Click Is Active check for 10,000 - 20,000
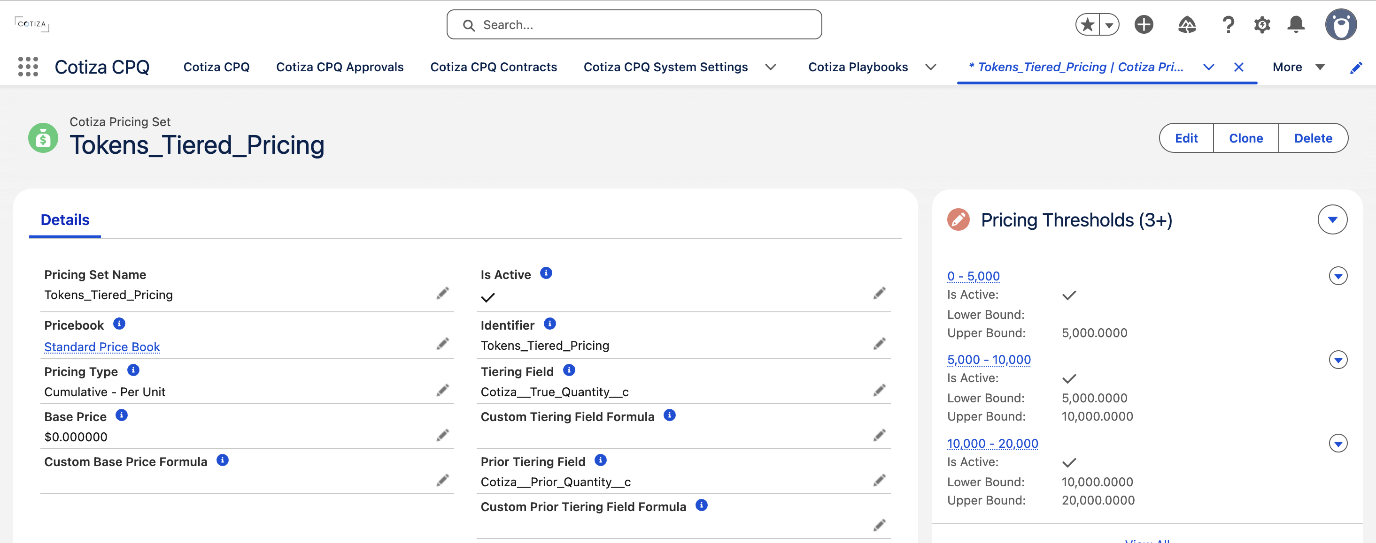Screen dimensions: 1376x543 pyautogui.click(x=1069, y=462)
